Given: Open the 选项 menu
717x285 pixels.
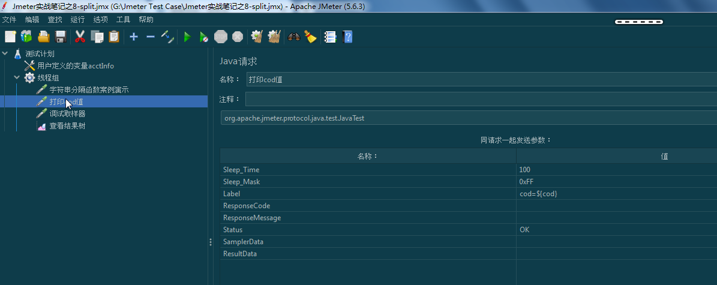Looking at the screenshot, I should point(101,19).
